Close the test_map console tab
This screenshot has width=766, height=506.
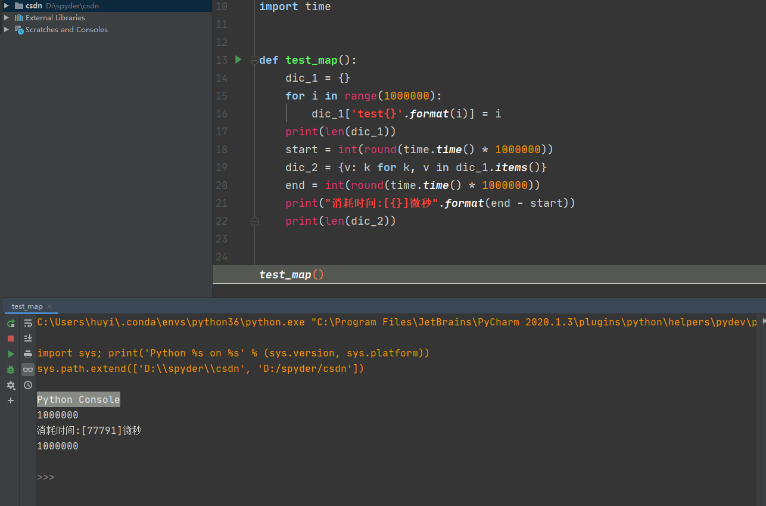tap(50, 306)
